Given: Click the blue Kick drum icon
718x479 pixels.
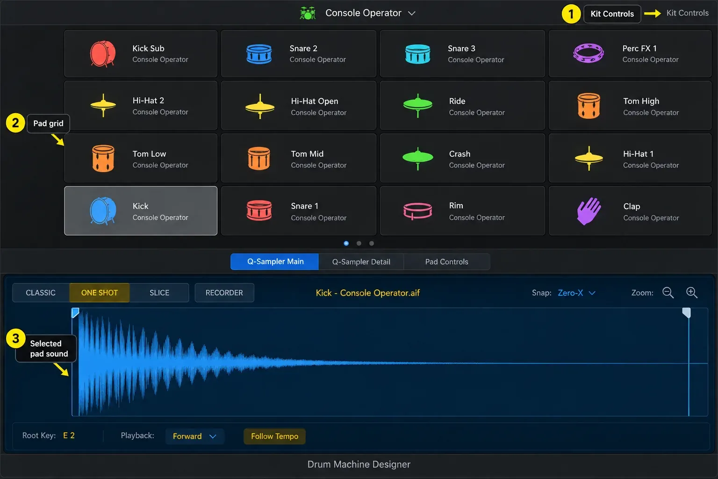Looking at the screenshot, I should [x=103, y=211].
